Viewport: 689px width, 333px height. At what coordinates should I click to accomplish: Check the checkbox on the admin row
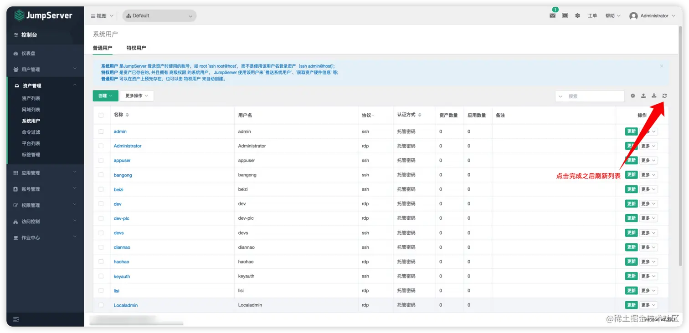101,131
